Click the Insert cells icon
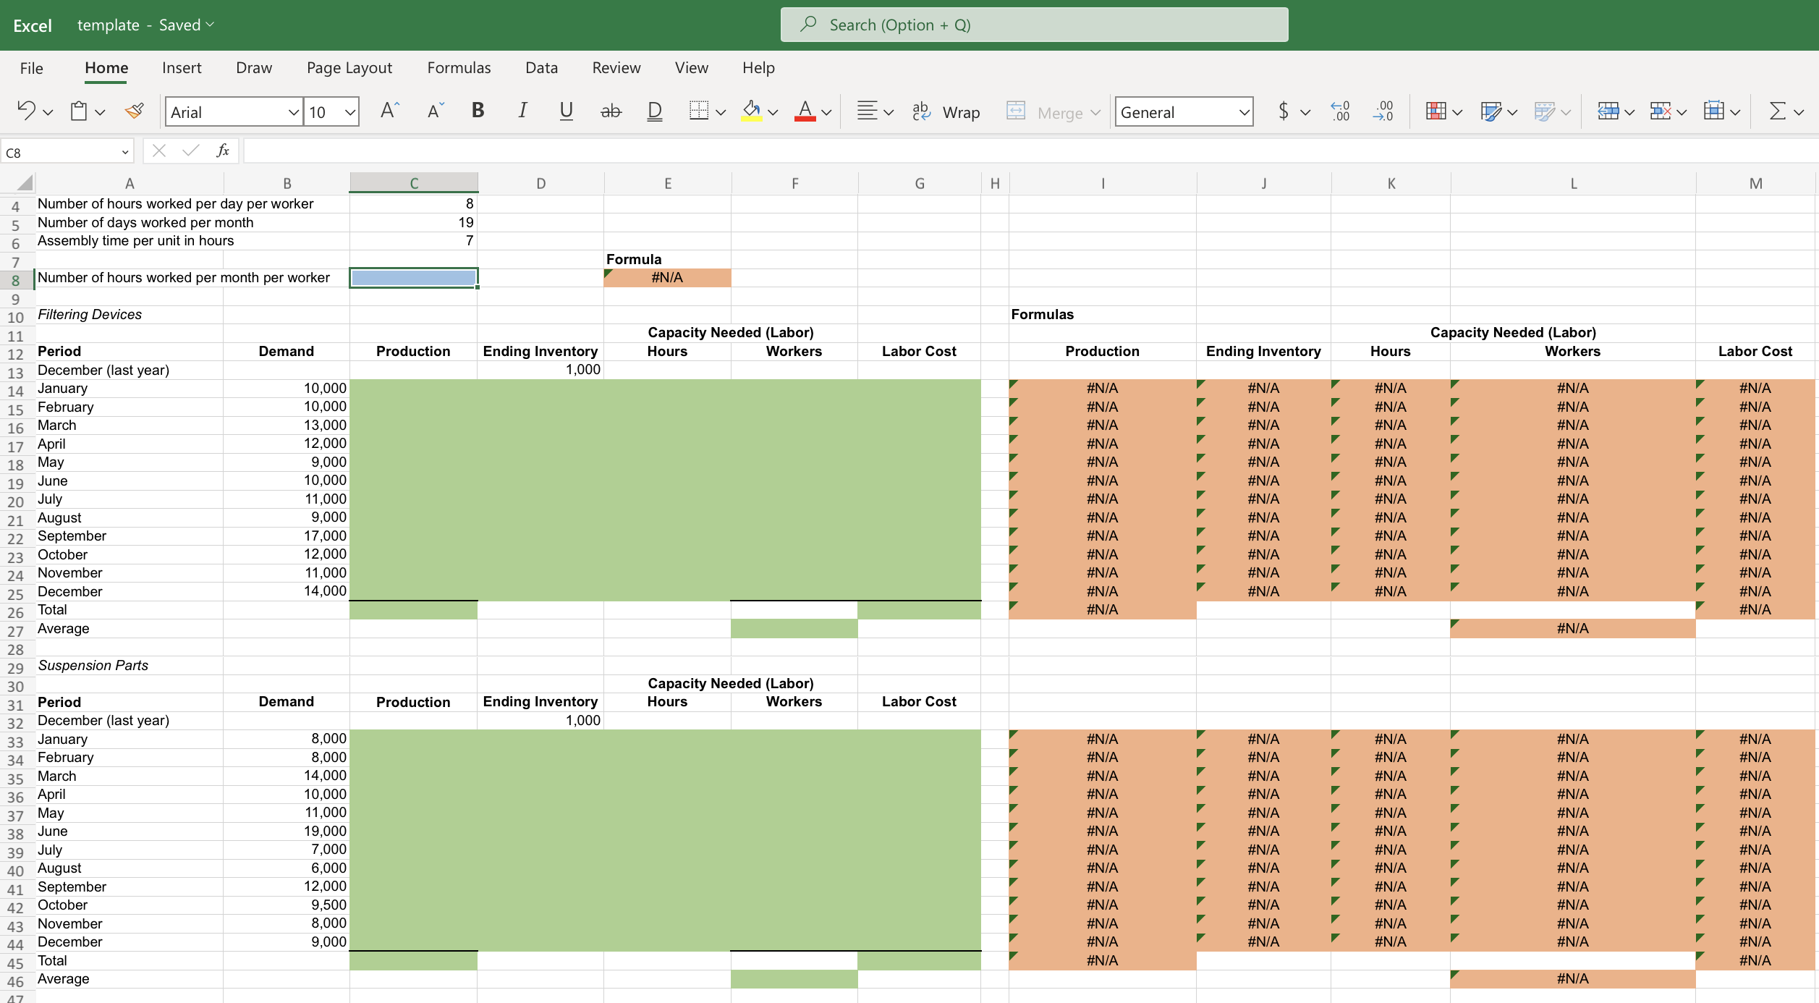The image size is (1819, 1003). (1608, 111)
